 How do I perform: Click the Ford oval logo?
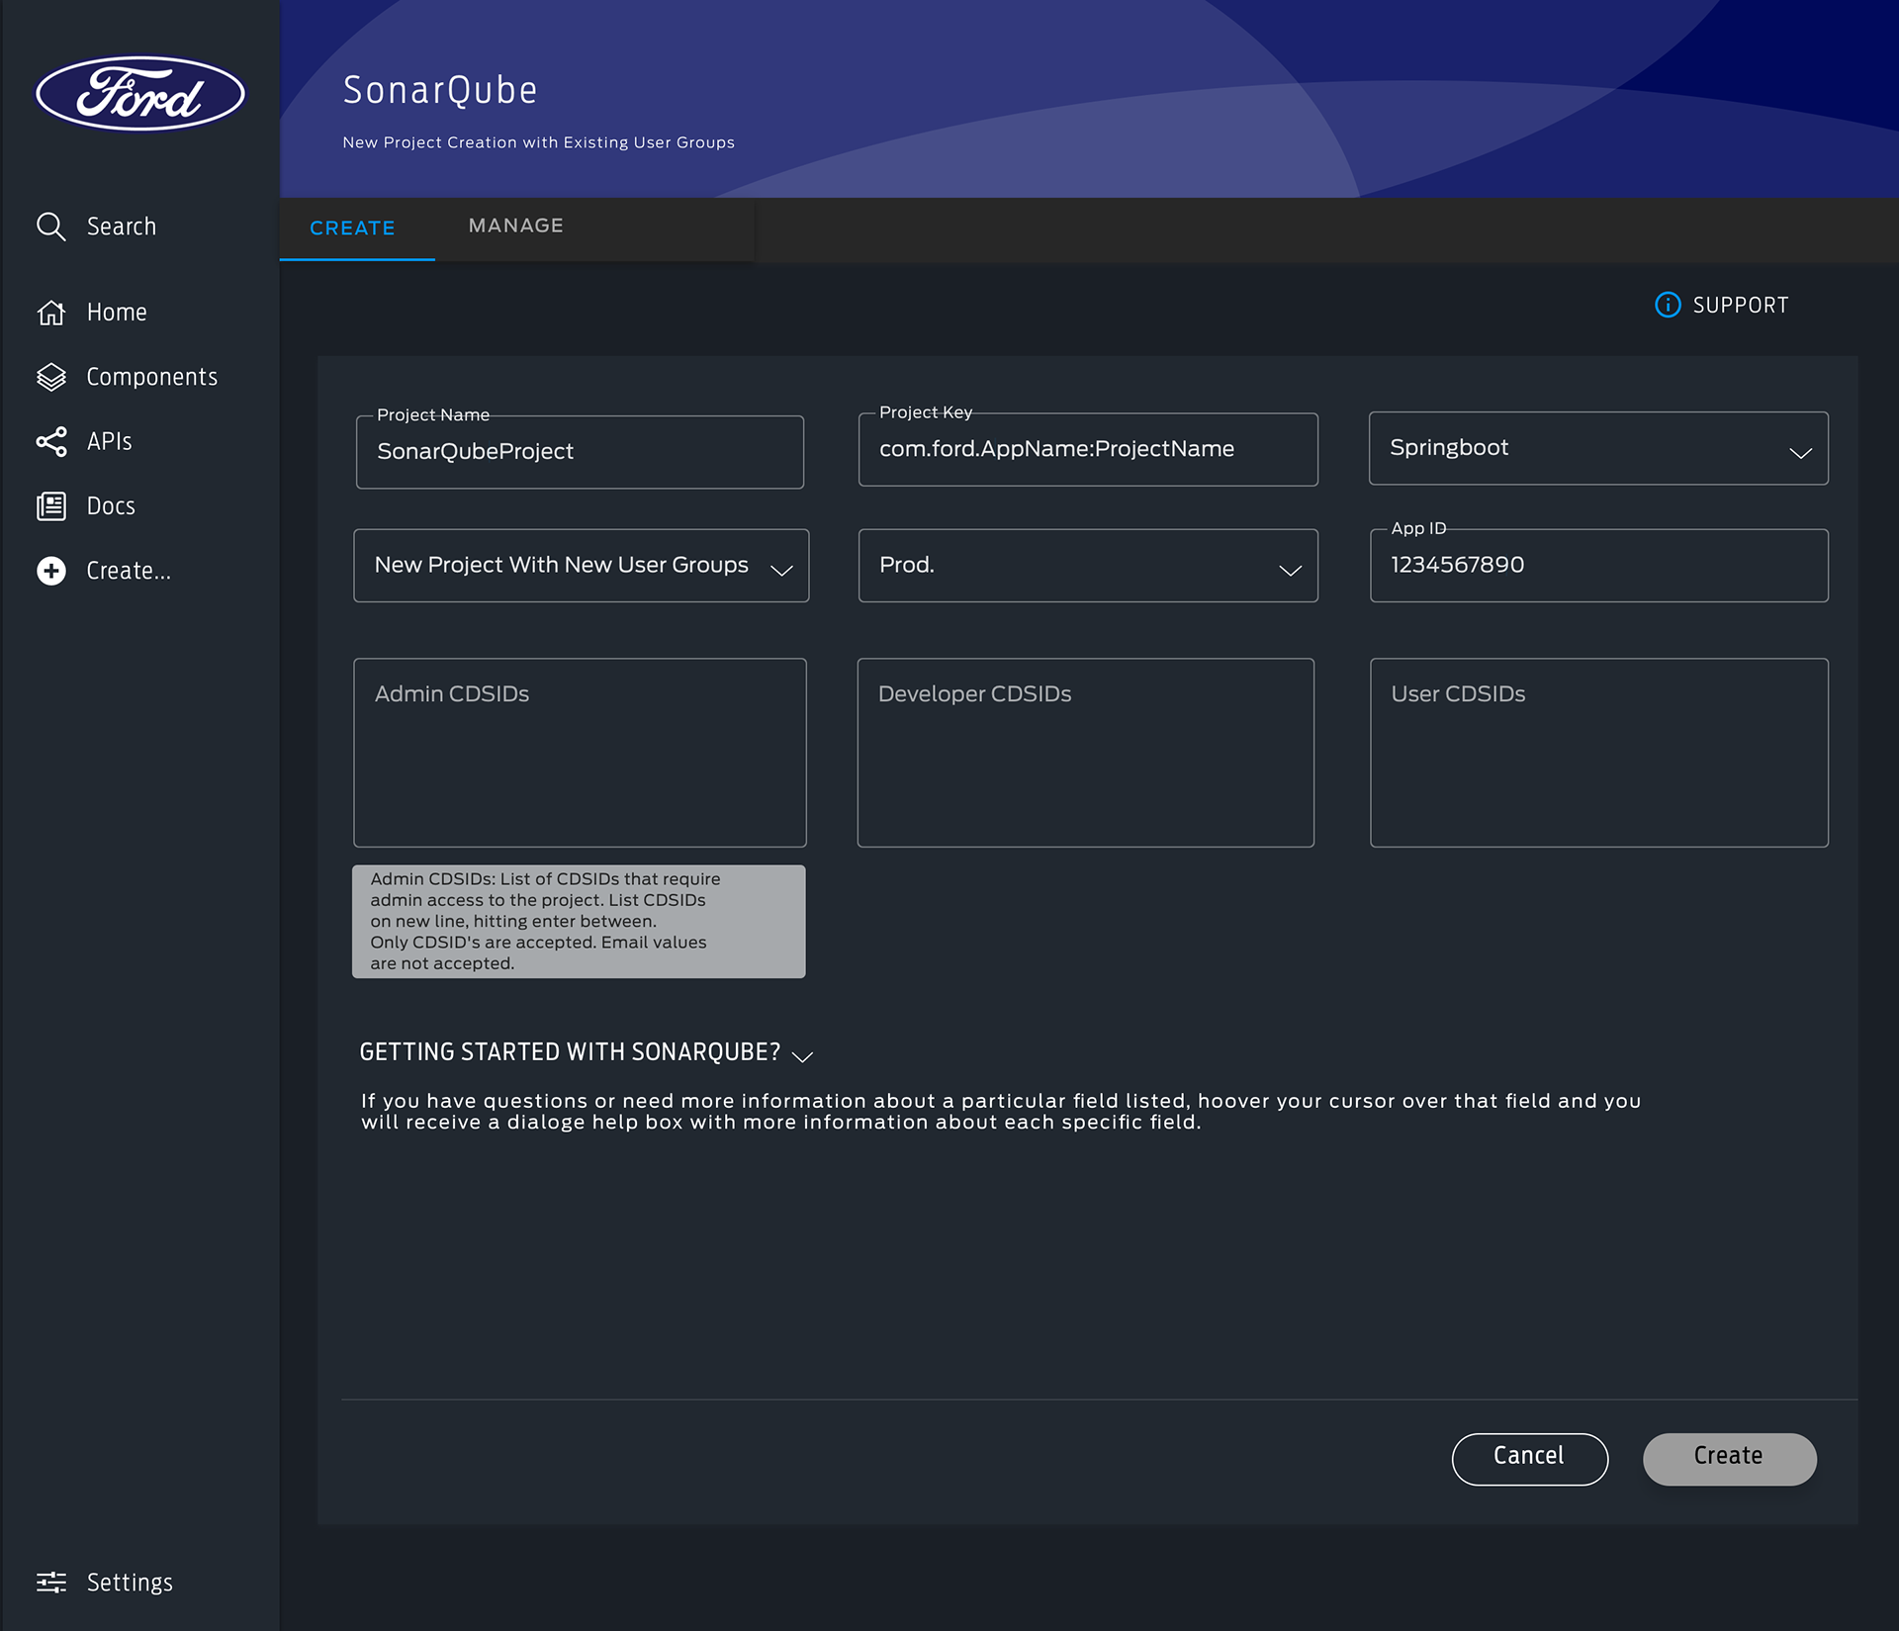[x=140, y=93]
